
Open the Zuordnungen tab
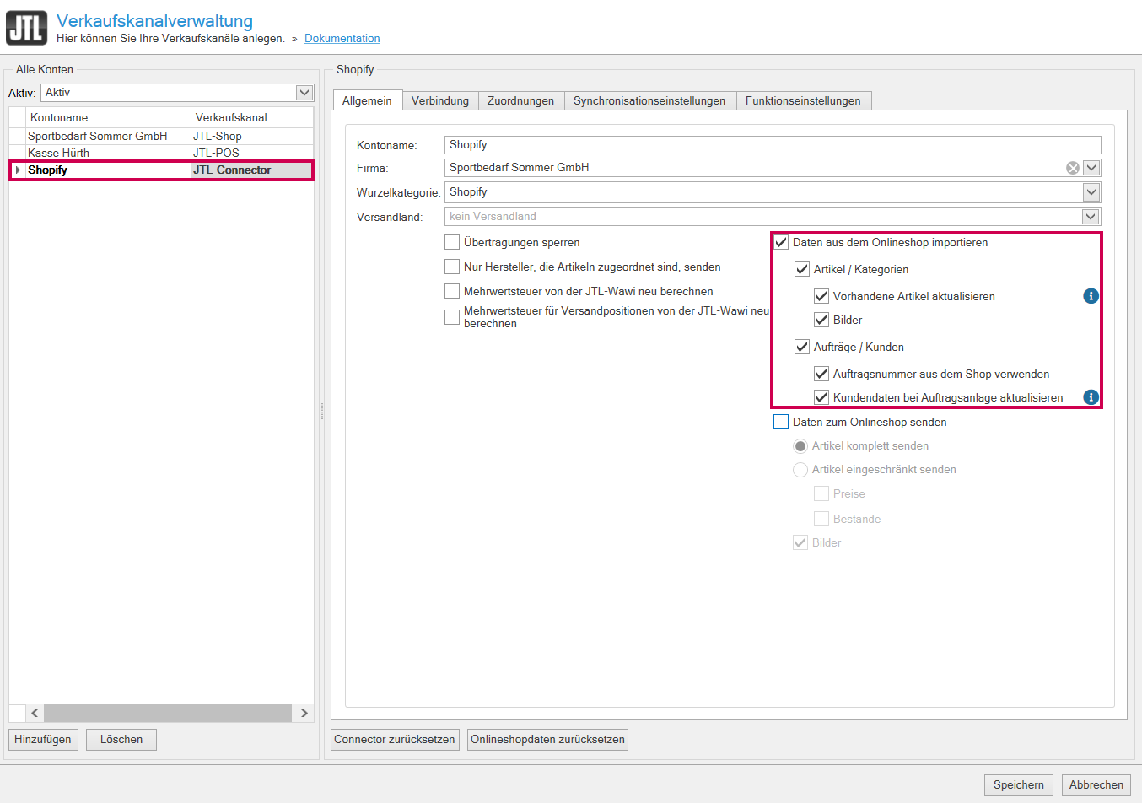tap(520, 100)
